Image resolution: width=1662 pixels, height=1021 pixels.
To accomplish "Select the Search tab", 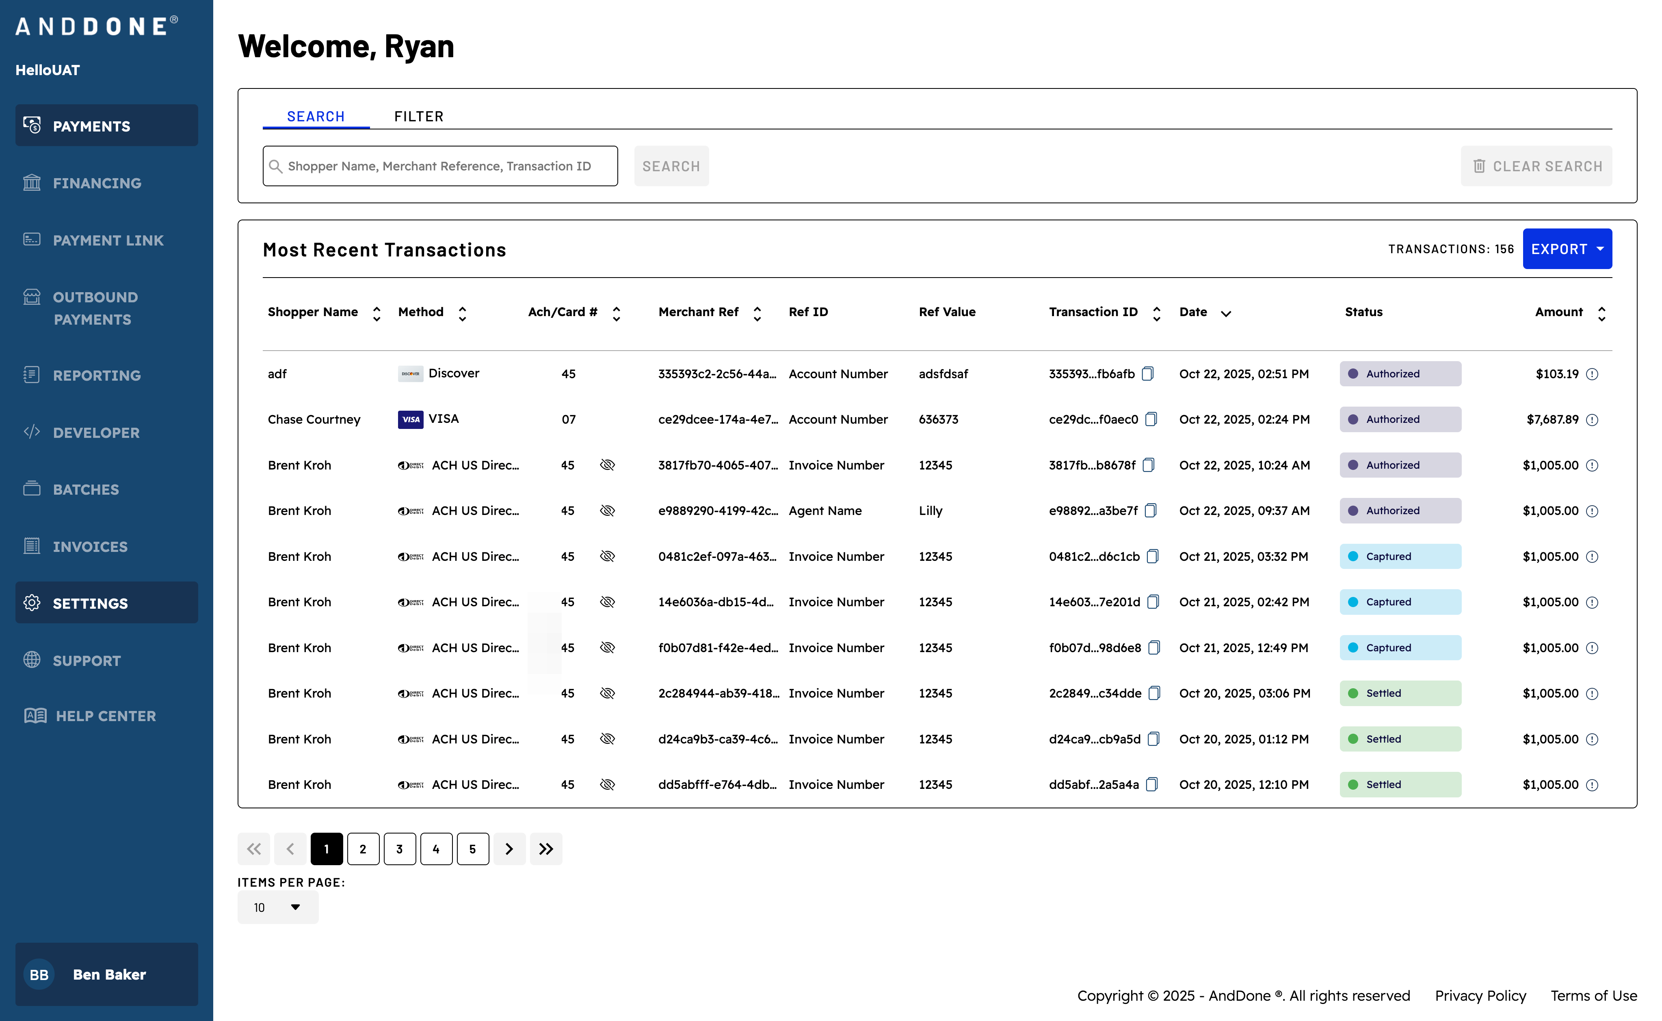I will pos(316,116).
